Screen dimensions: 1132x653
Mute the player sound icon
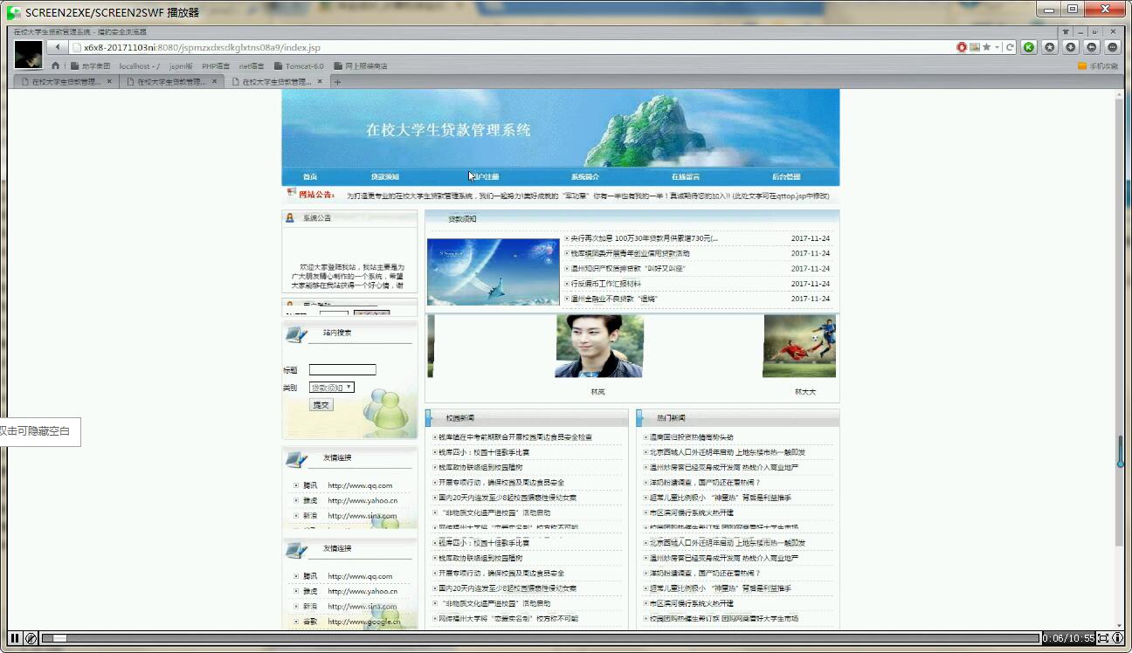[x=31, y=638]
